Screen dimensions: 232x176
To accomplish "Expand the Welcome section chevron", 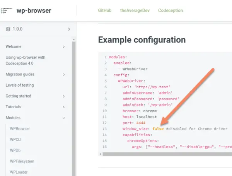I will pyautogui.click(x=64, y=47).
